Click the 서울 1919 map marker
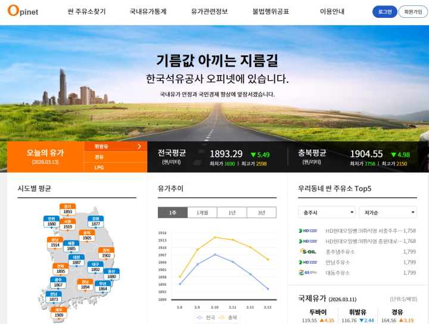The width and height of the screenshot is (429, 324). [67, 224]
